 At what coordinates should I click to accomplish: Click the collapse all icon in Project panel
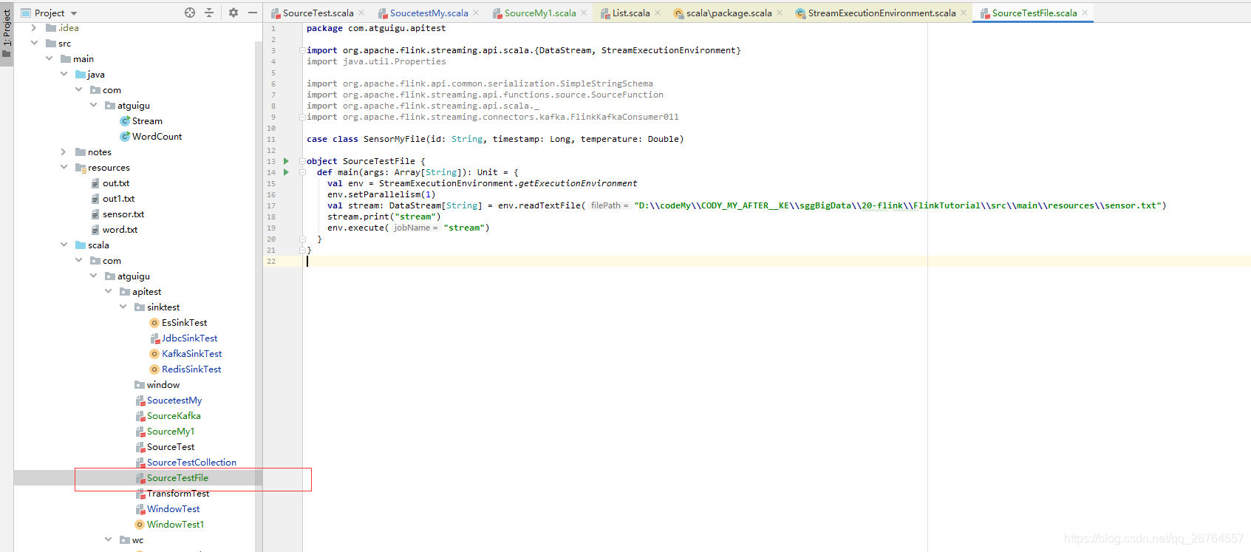pos(209,13)
